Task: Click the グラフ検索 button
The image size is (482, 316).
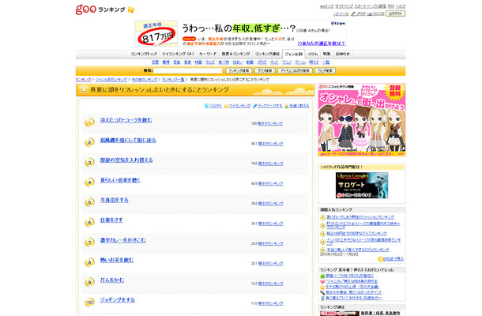Action: pos(265,70)
